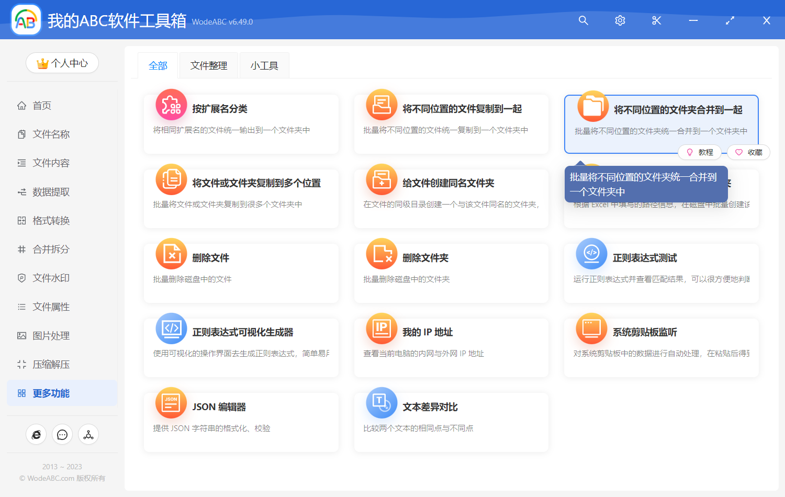Open the settings gear in title bar
Viewport: 785px width, 497px height.
pos(620,20)
